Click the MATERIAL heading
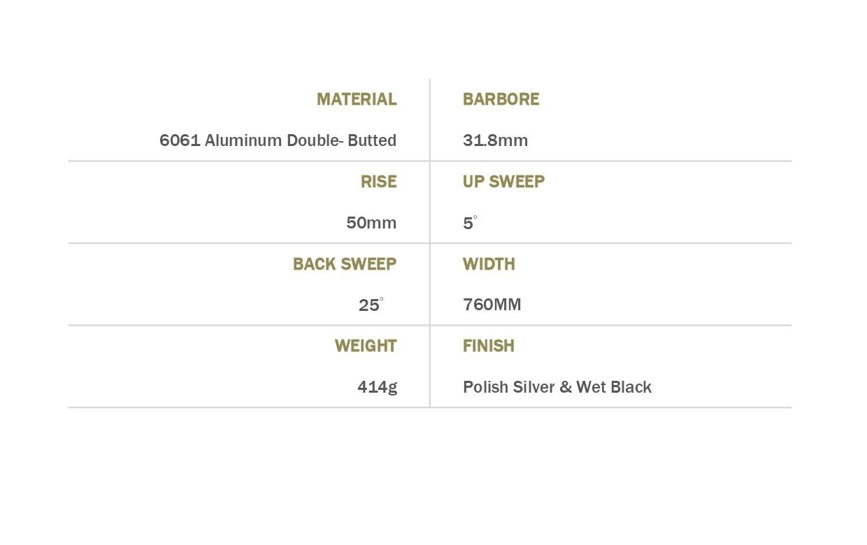This screenshot has width=867, height=545. click(x=357, y=99)
